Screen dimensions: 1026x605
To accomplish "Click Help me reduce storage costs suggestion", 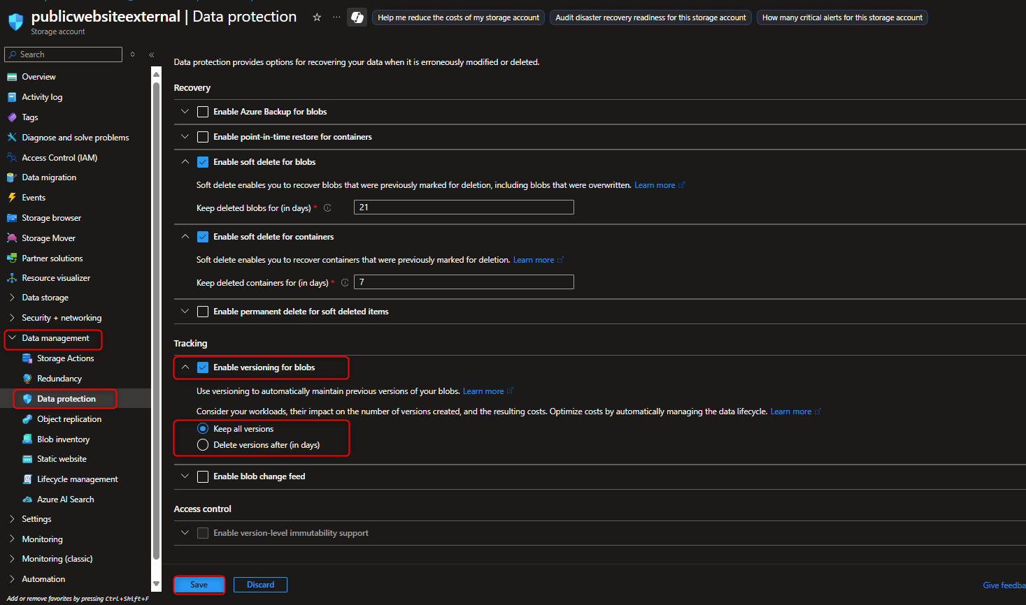I will (459, 17).
